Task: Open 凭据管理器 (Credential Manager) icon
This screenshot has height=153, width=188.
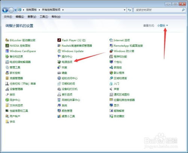Action: 7,78
